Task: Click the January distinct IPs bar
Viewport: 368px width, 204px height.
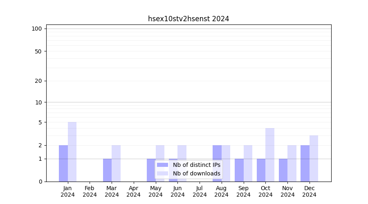Action: tap(63, 163)
